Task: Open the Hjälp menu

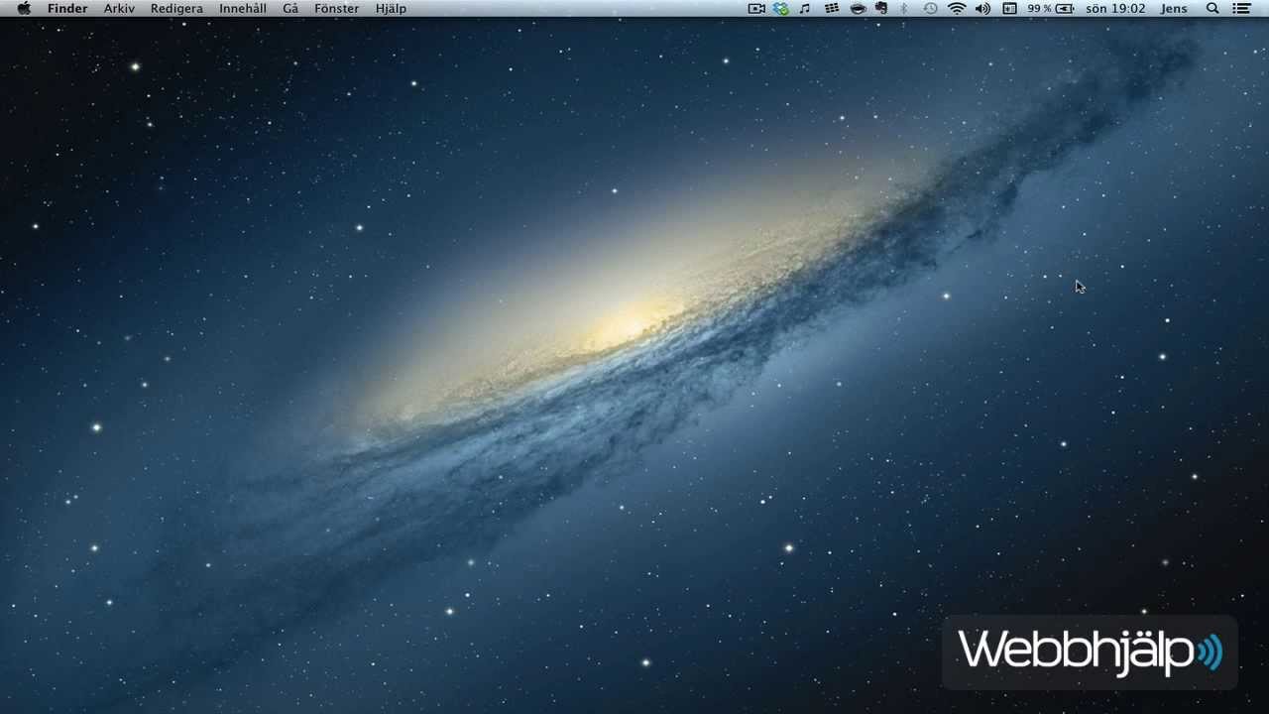Action: point(391,9)
